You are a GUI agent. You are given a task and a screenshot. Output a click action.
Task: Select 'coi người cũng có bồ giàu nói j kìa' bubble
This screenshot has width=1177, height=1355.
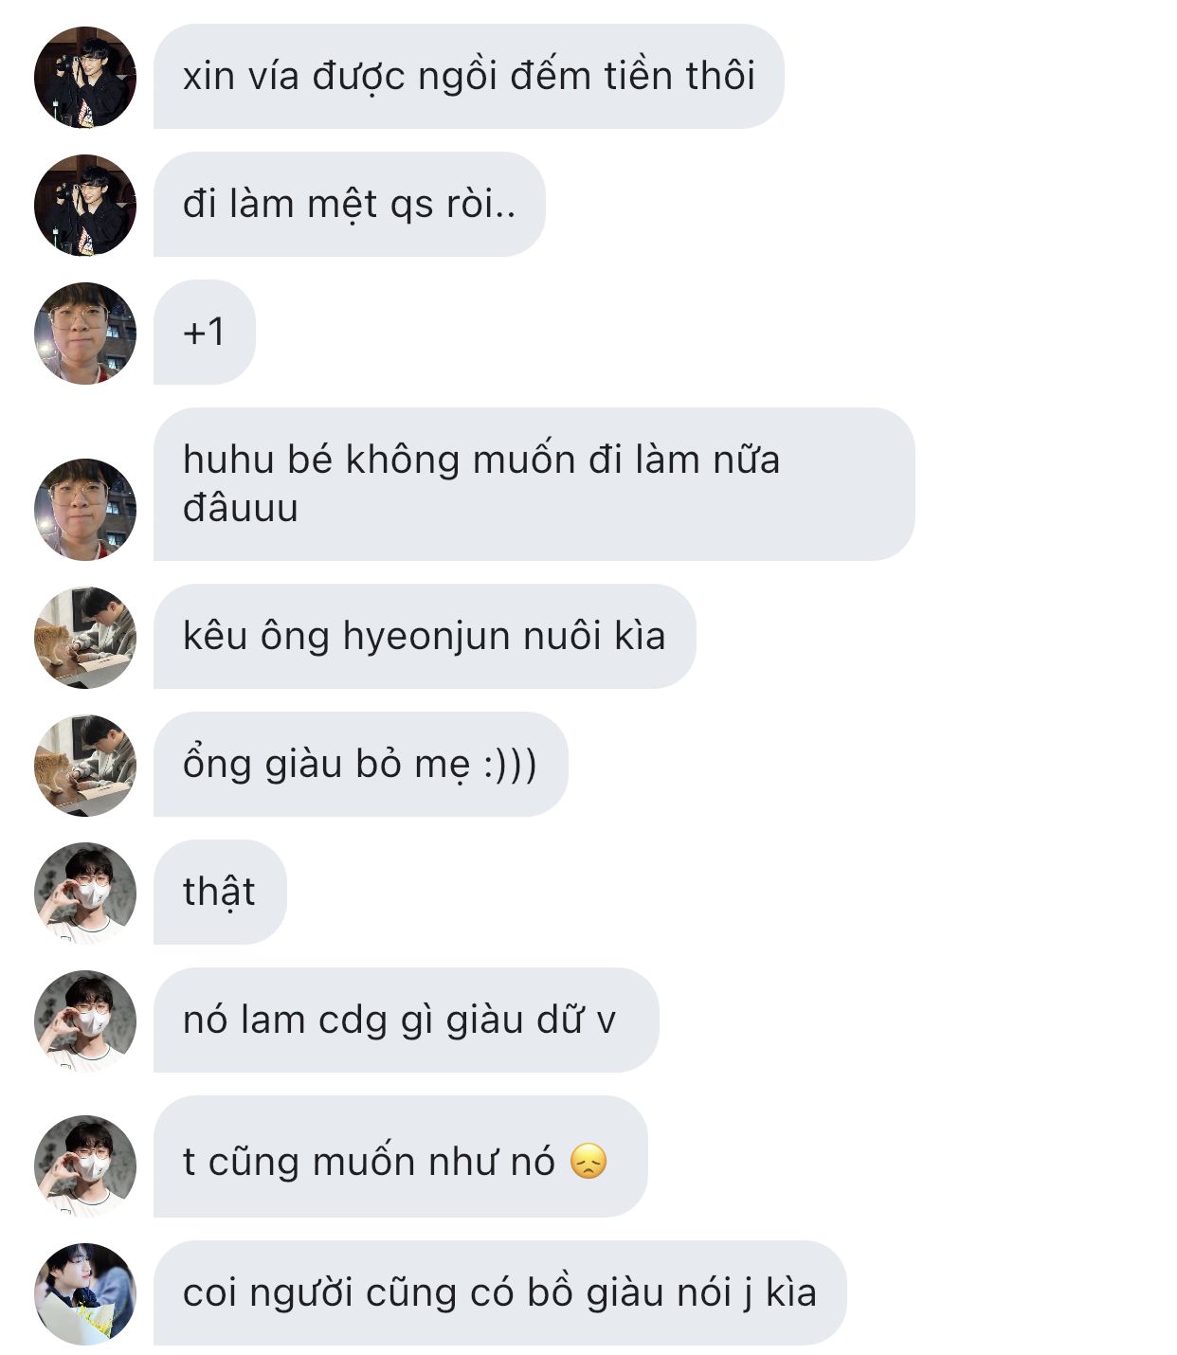(499, 1292)
